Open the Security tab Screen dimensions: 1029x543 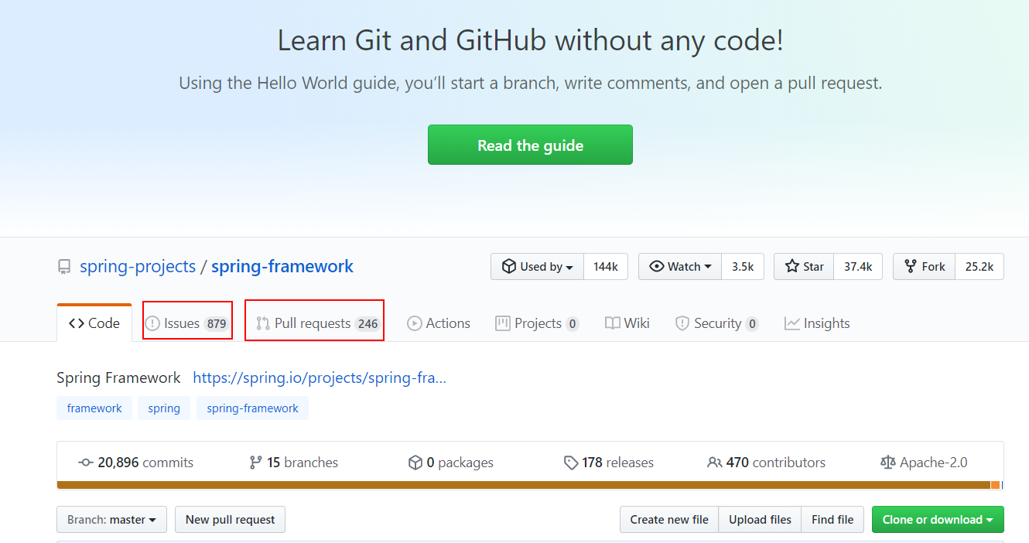tap(716, 323)
